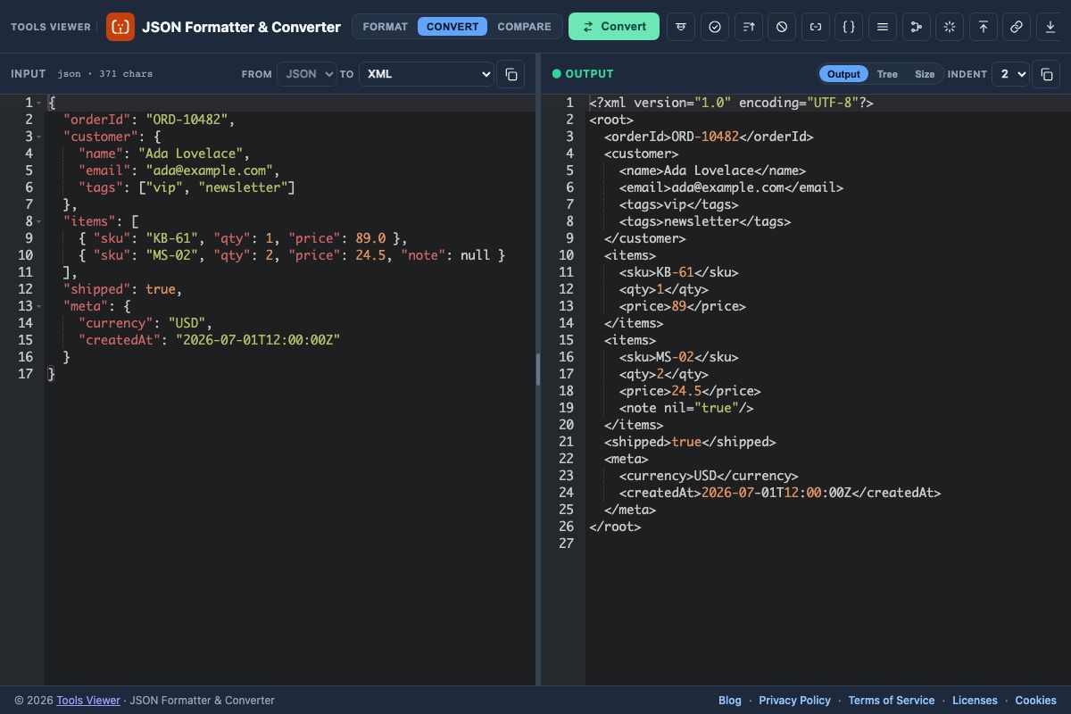Viewport: 1071px width, 714px height.
Task: Click the XML declaration line in the output
Action: click(731, 103)
